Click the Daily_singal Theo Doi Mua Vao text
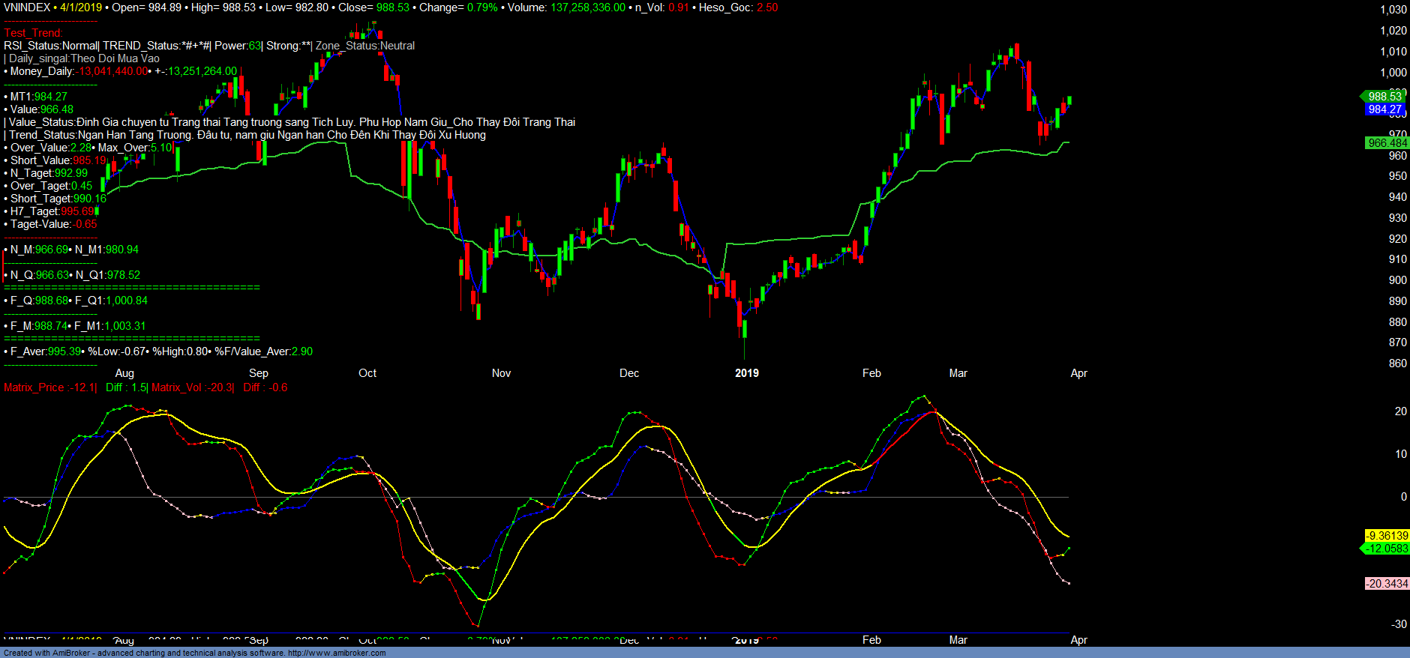This screenshot has height=658, width=1410. click(x=84, y=58)
